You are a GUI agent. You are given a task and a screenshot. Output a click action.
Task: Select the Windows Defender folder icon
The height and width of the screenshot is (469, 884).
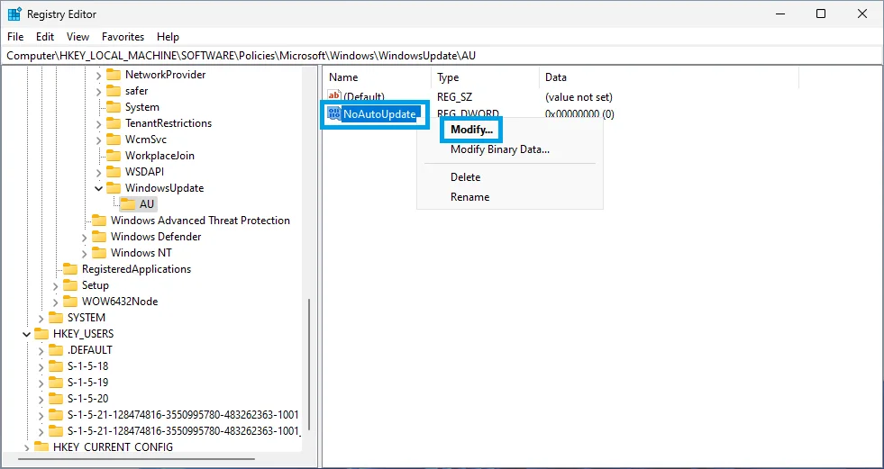[99, 237]
